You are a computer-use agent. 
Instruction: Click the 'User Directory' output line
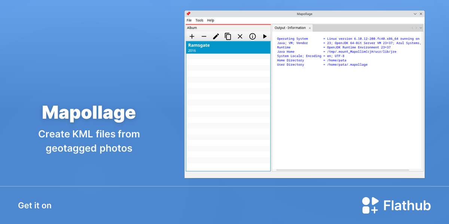322,65
